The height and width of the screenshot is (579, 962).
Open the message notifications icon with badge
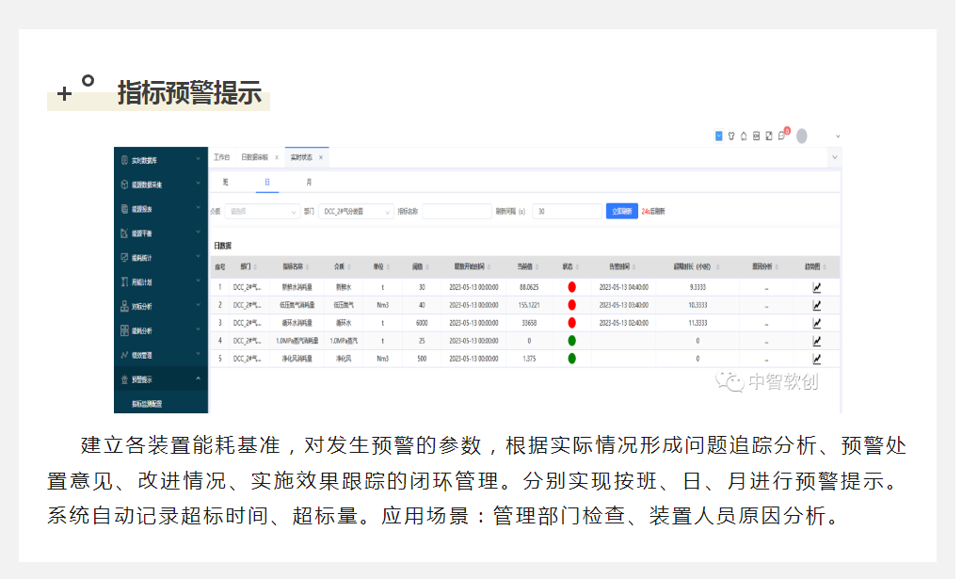[781, 136]
